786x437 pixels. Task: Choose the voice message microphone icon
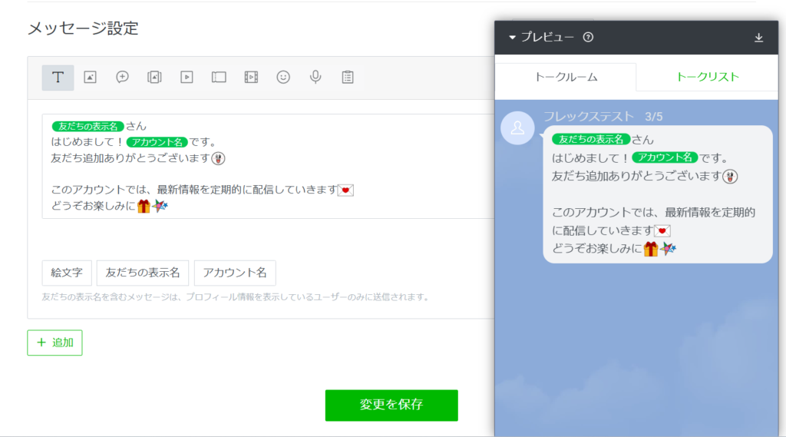[x=315, y=78]
